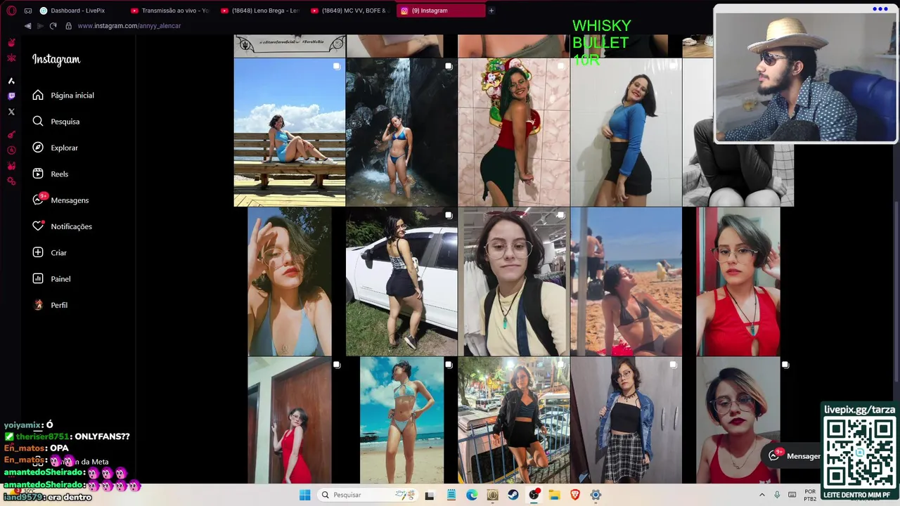Screen dimensions: 900x506
Task: Open the Christmas wreath red top photo post
Action: (x=514, y=132)
